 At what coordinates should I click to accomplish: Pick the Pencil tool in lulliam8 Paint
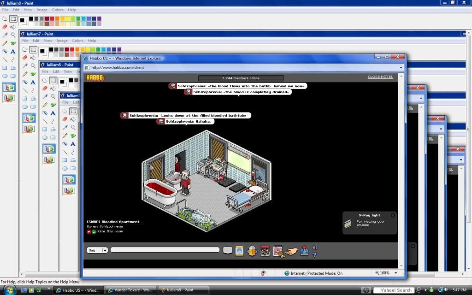5,43
